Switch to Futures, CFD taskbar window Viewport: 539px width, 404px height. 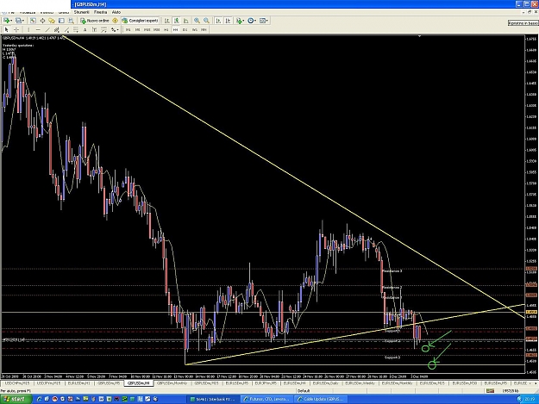266,399
